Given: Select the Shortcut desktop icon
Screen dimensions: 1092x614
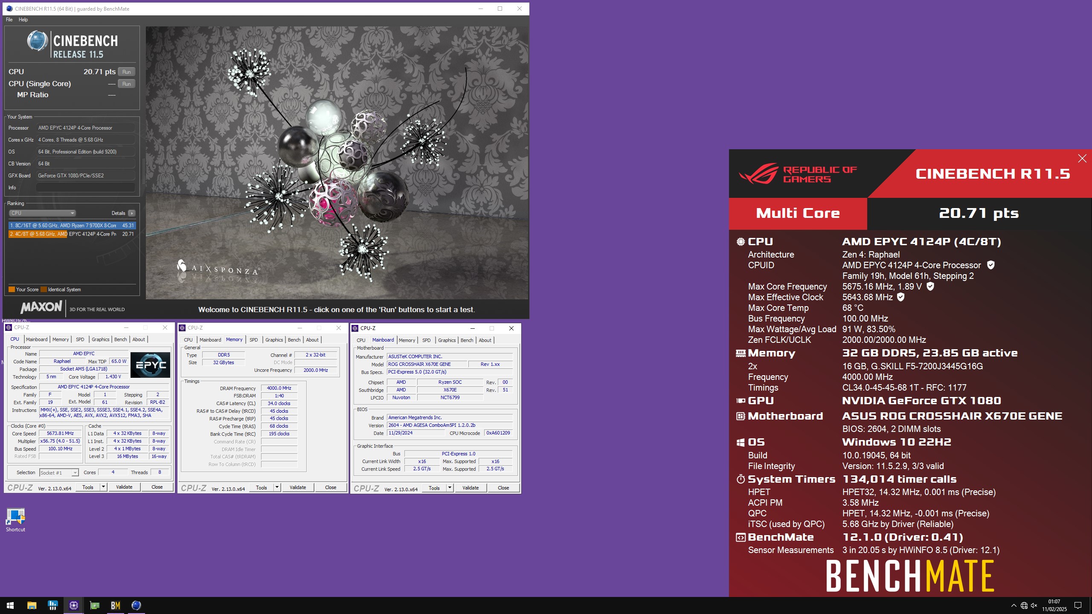Looking at the screenshot, I should click(15, 520).
